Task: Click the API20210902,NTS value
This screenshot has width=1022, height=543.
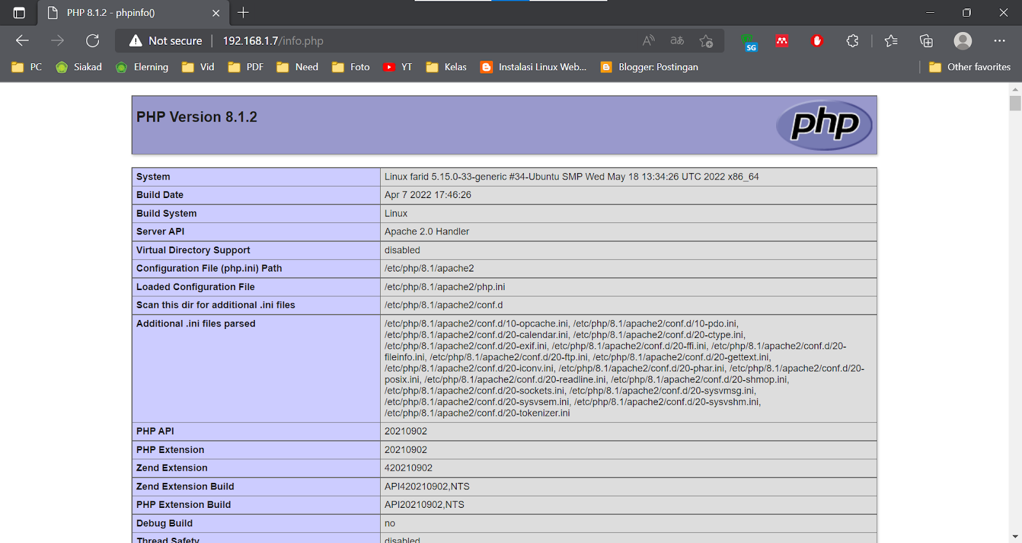Action: click(x=424, y=505)
